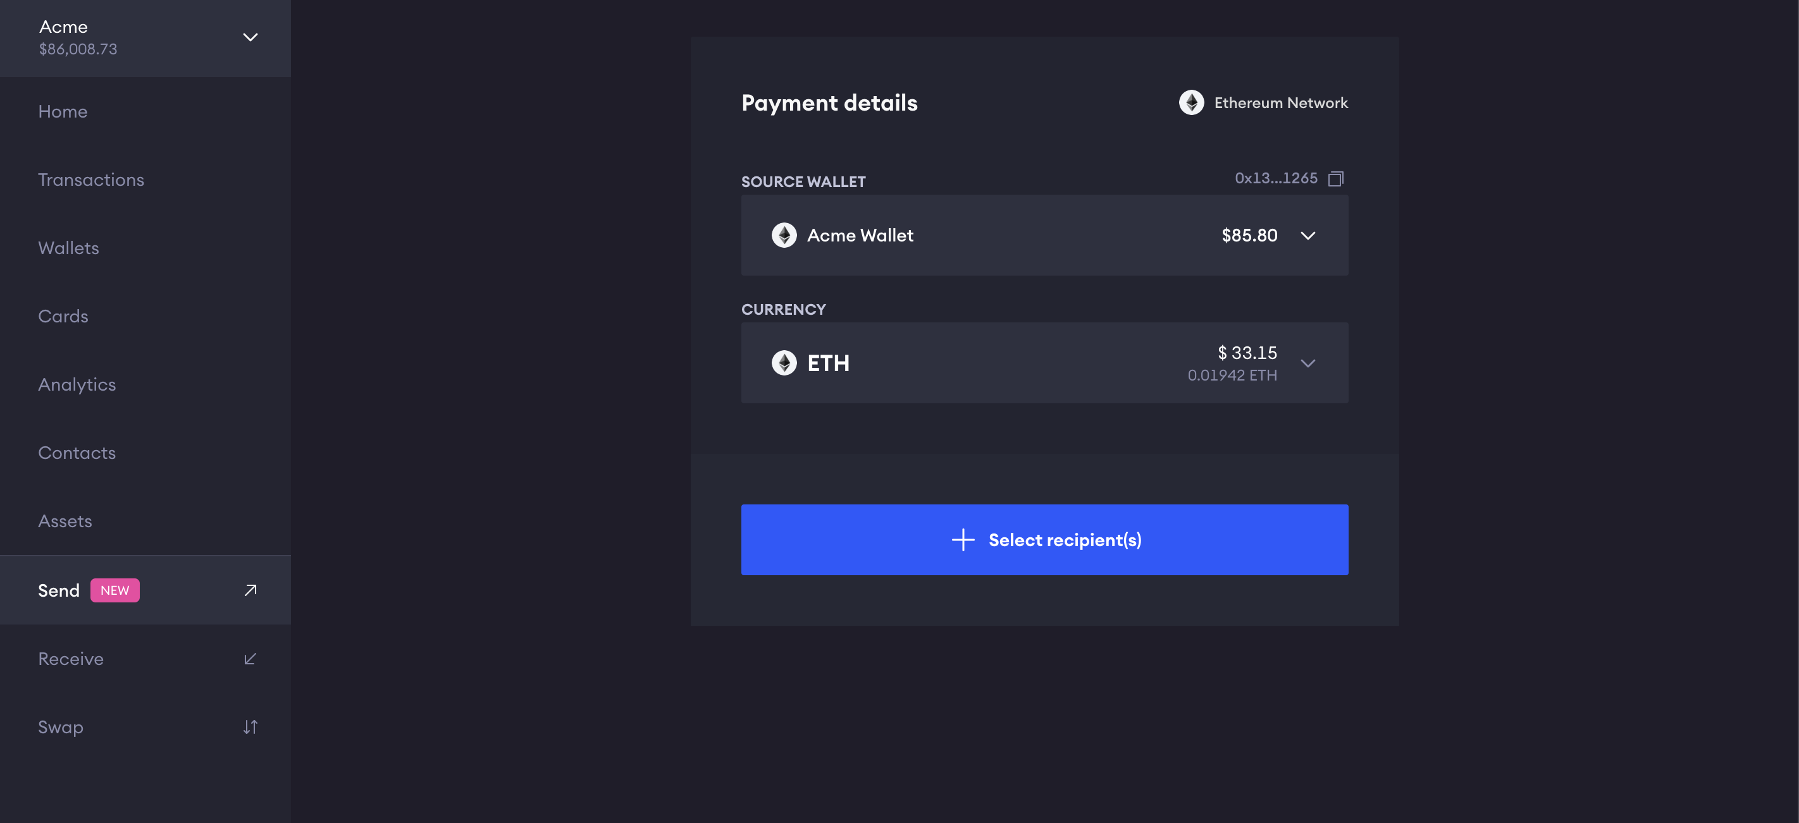Open the Source Wallet dropdown chevron
The image size is (1799, 823).
coord(1308,236)
